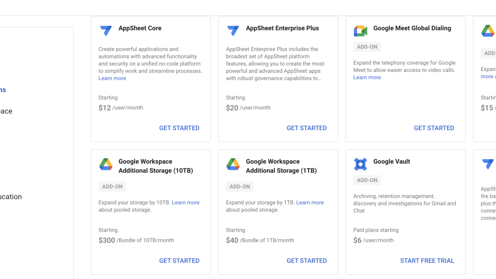Click the Google Meet Global Dialing title
This screenshot has height=279, width=496.
[412, 28]
